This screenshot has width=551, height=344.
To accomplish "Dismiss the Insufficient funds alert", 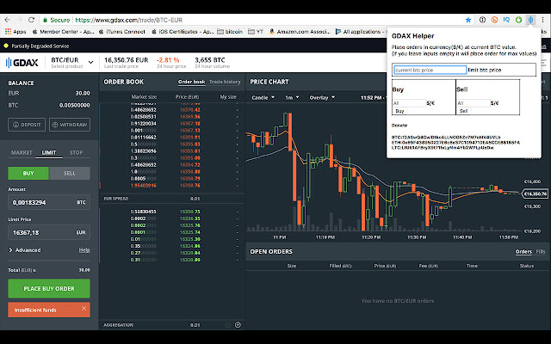I will 84,308.
